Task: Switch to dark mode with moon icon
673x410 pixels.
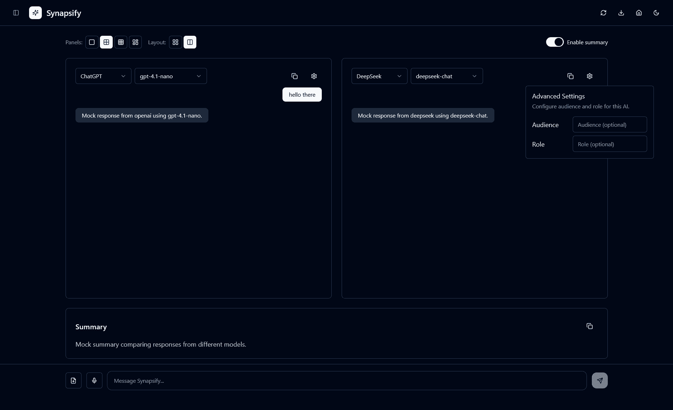Action: click(656, 13)
